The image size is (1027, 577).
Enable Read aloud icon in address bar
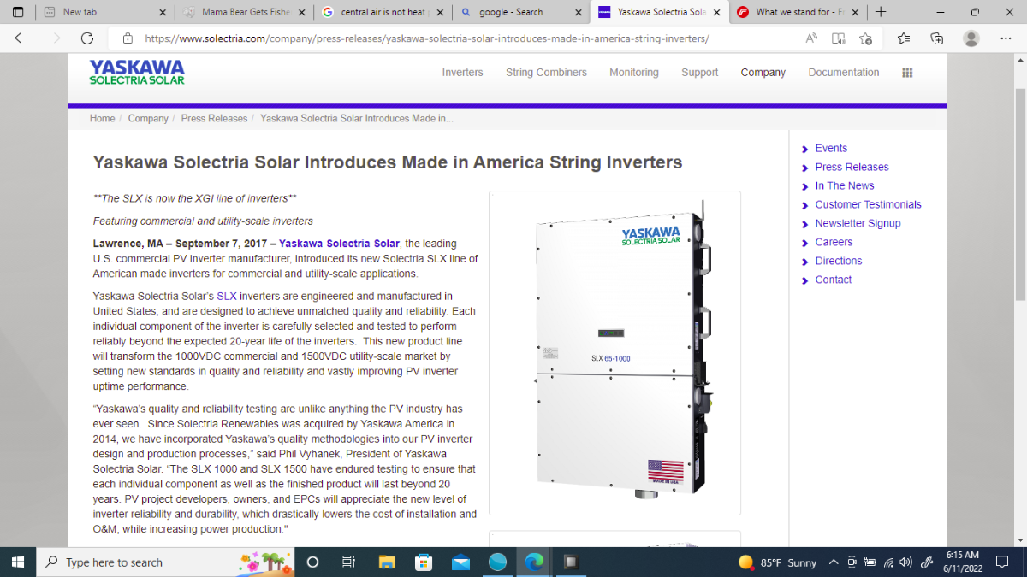[811, 38]
